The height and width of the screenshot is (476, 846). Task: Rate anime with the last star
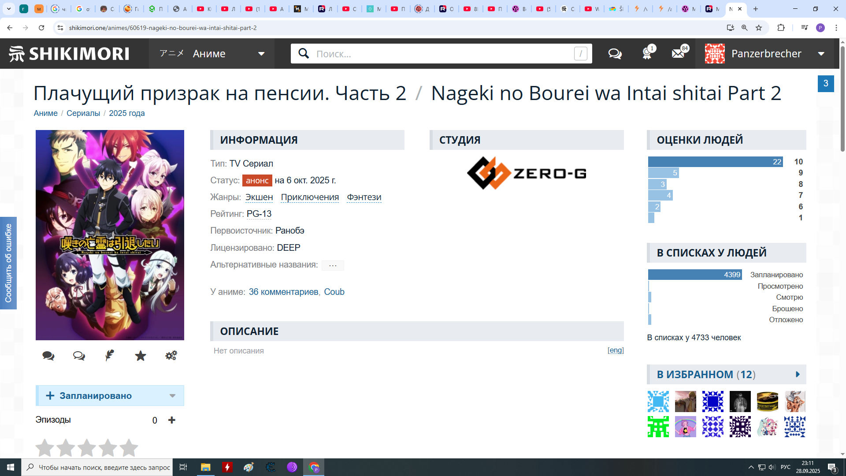pyautogui.click(x=129, y=448)
